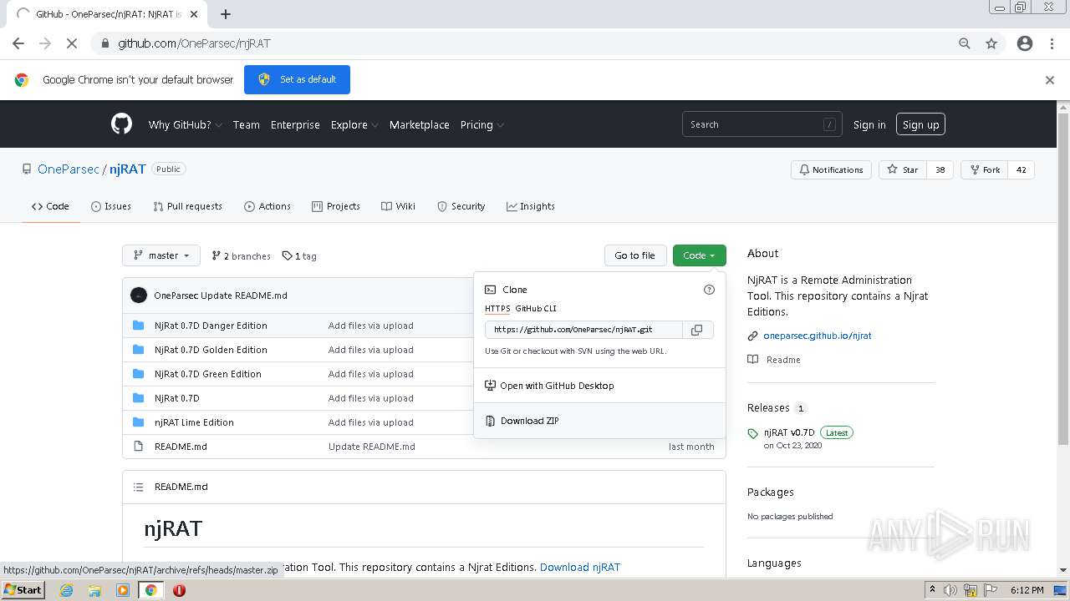1070x601 pixels.
Task: Open Internet Explorer from taskbar
Action: click(x=67, y=590)
